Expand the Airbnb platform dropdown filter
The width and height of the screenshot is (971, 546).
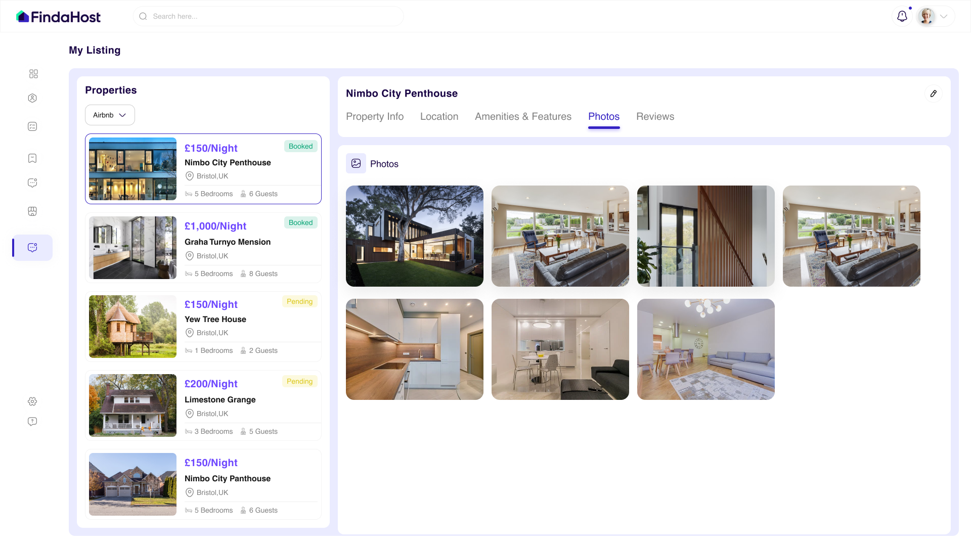109,115
